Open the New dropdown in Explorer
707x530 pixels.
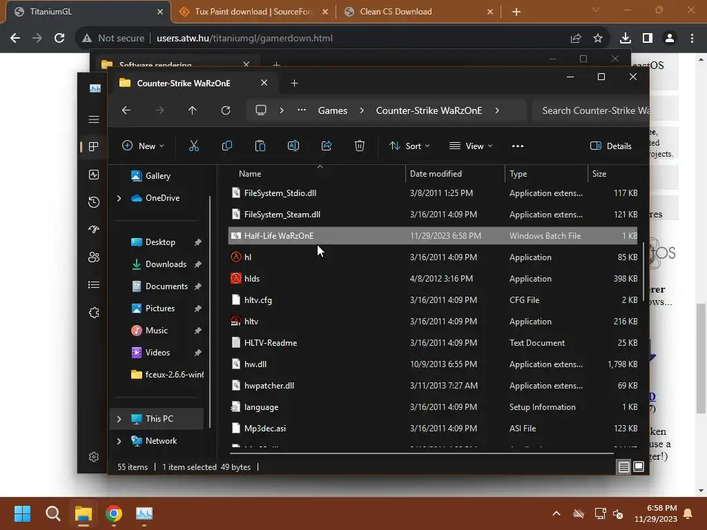click(x=143, y=146)
